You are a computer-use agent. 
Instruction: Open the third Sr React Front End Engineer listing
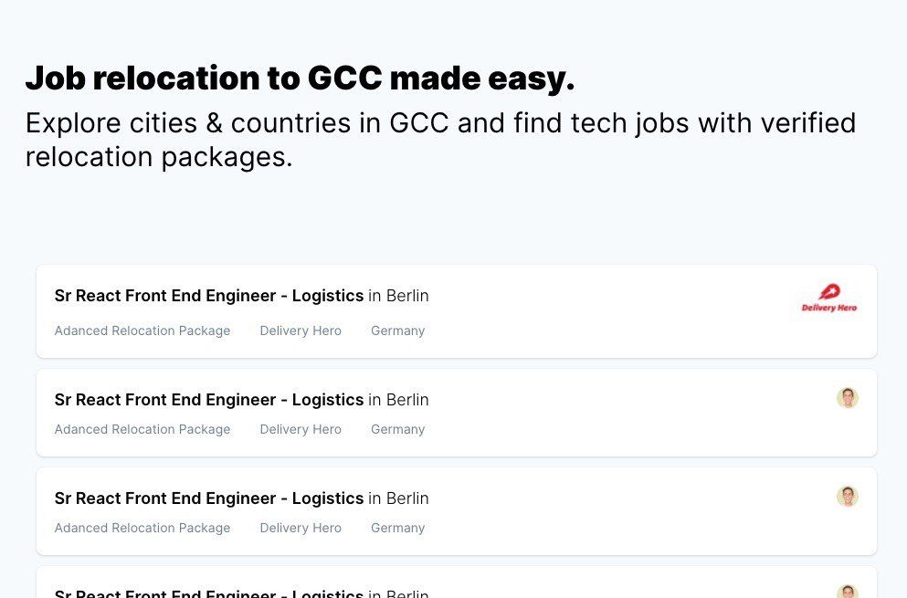coord(209,498)
